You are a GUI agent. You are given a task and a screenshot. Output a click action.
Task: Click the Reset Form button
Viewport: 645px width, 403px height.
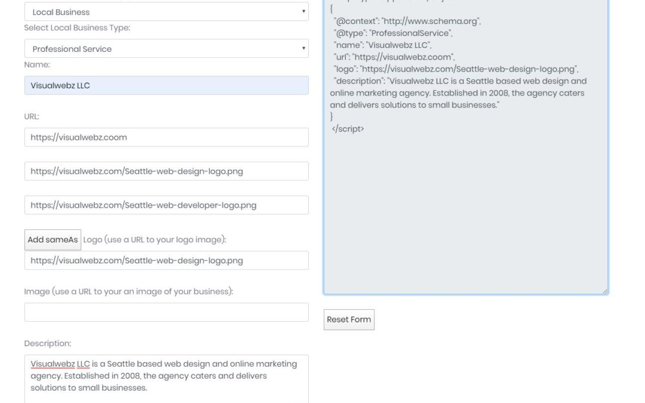pyautogui.click(x=349, y=319)
